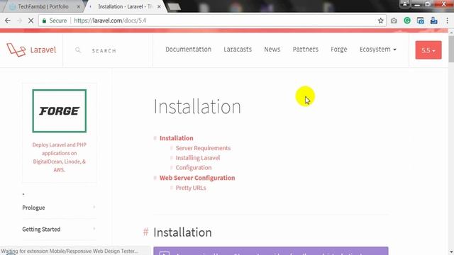
Task: Jump to Server Requirements section
Action: tap(203, 148)
